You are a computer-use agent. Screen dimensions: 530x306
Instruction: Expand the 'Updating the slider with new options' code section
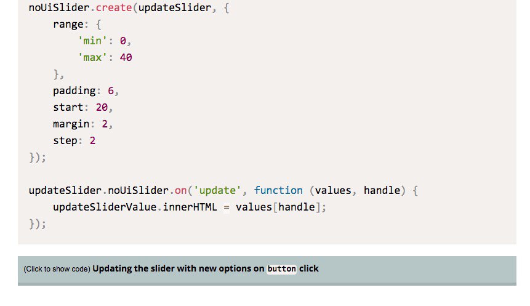pos(267,270)
